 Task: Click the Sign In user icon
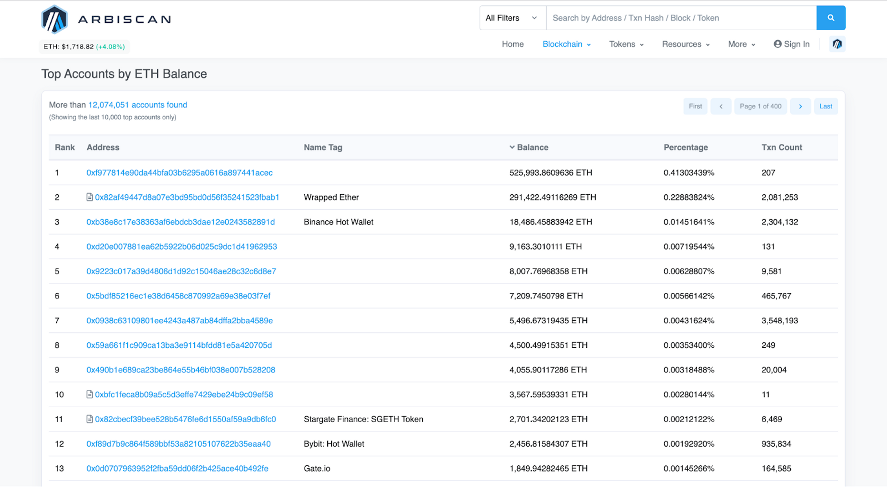pyautogui.click(x=777, y=44)
